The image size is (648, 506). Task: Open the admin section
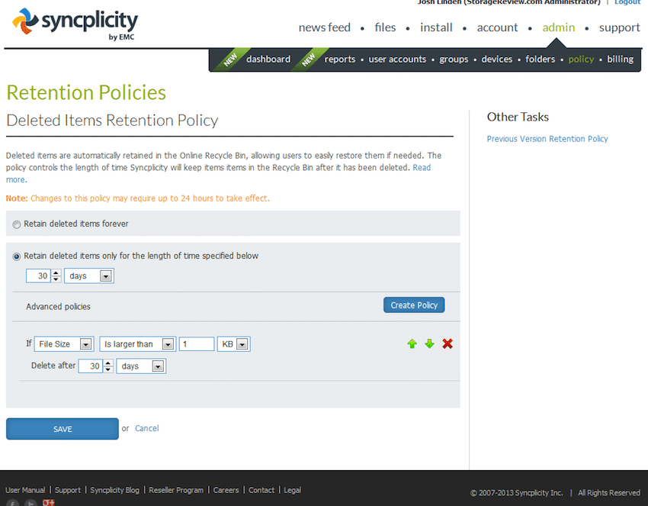pyautogui.click(x=558, y=27)
